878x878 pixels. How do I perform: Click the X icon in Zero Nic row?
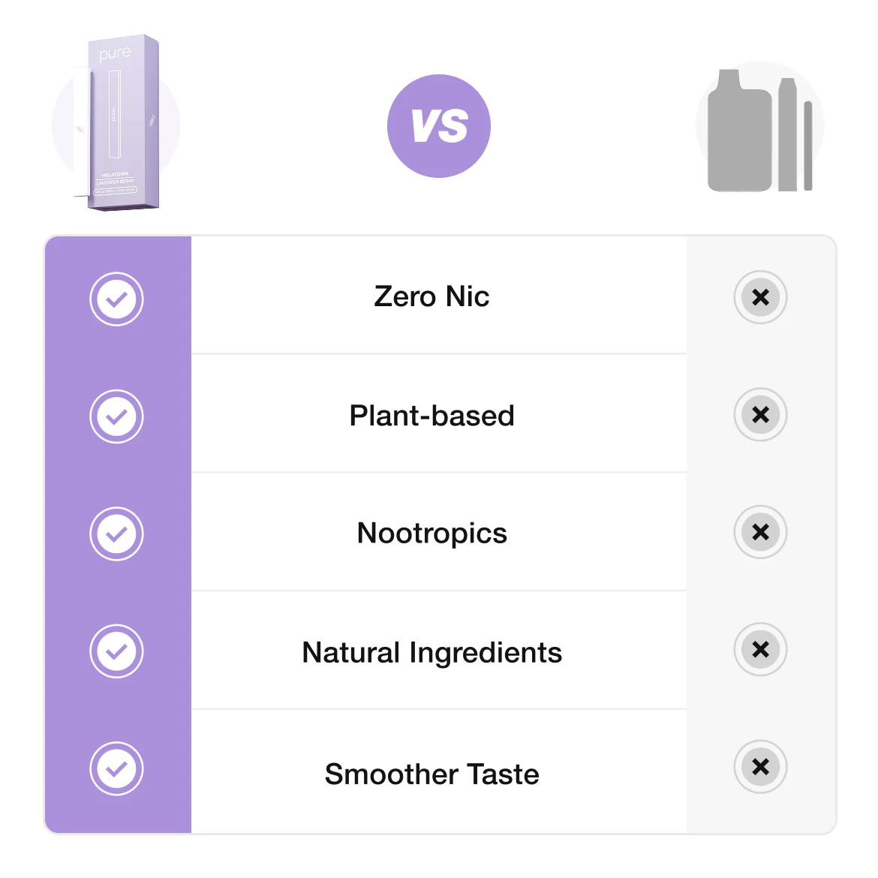[x=760, y=297]
